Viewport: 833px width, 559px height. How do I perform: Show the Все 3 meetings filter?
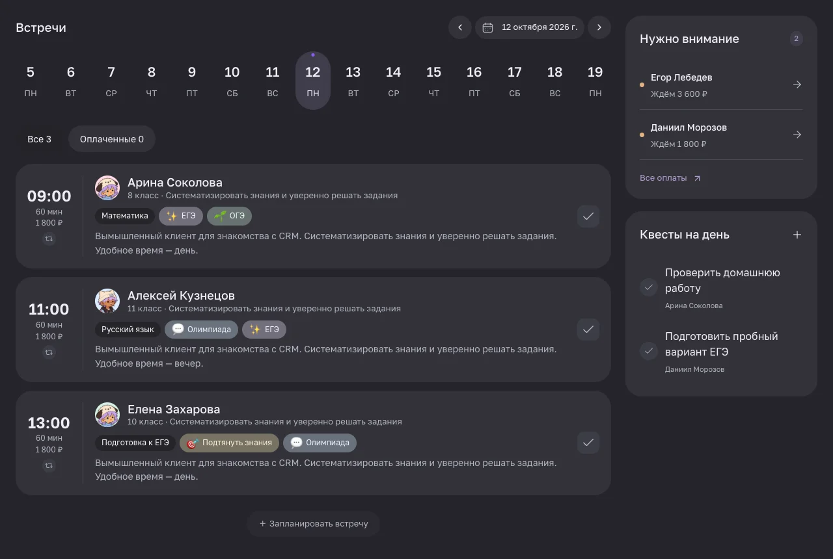[39, 139]
